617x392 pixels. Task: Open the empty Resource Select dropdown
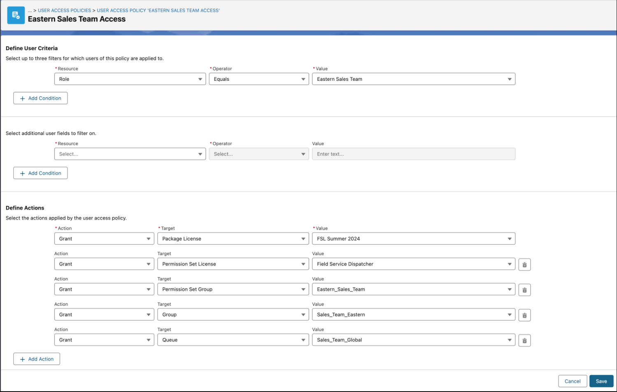click(130, 154)
